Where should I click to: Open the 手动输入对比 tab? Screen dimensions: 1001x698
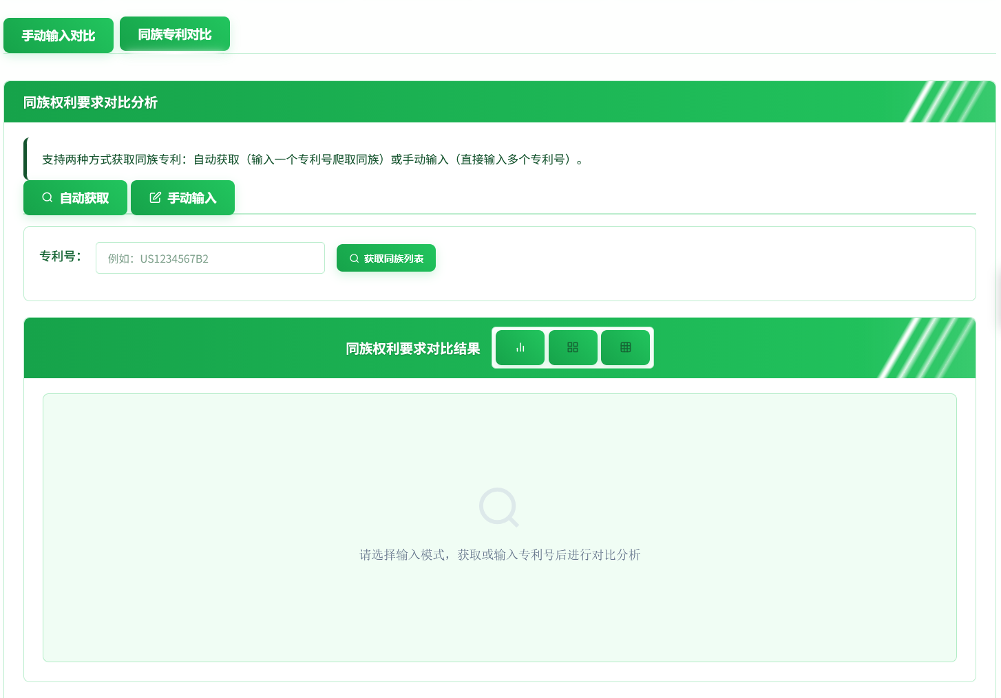point(59,35)
